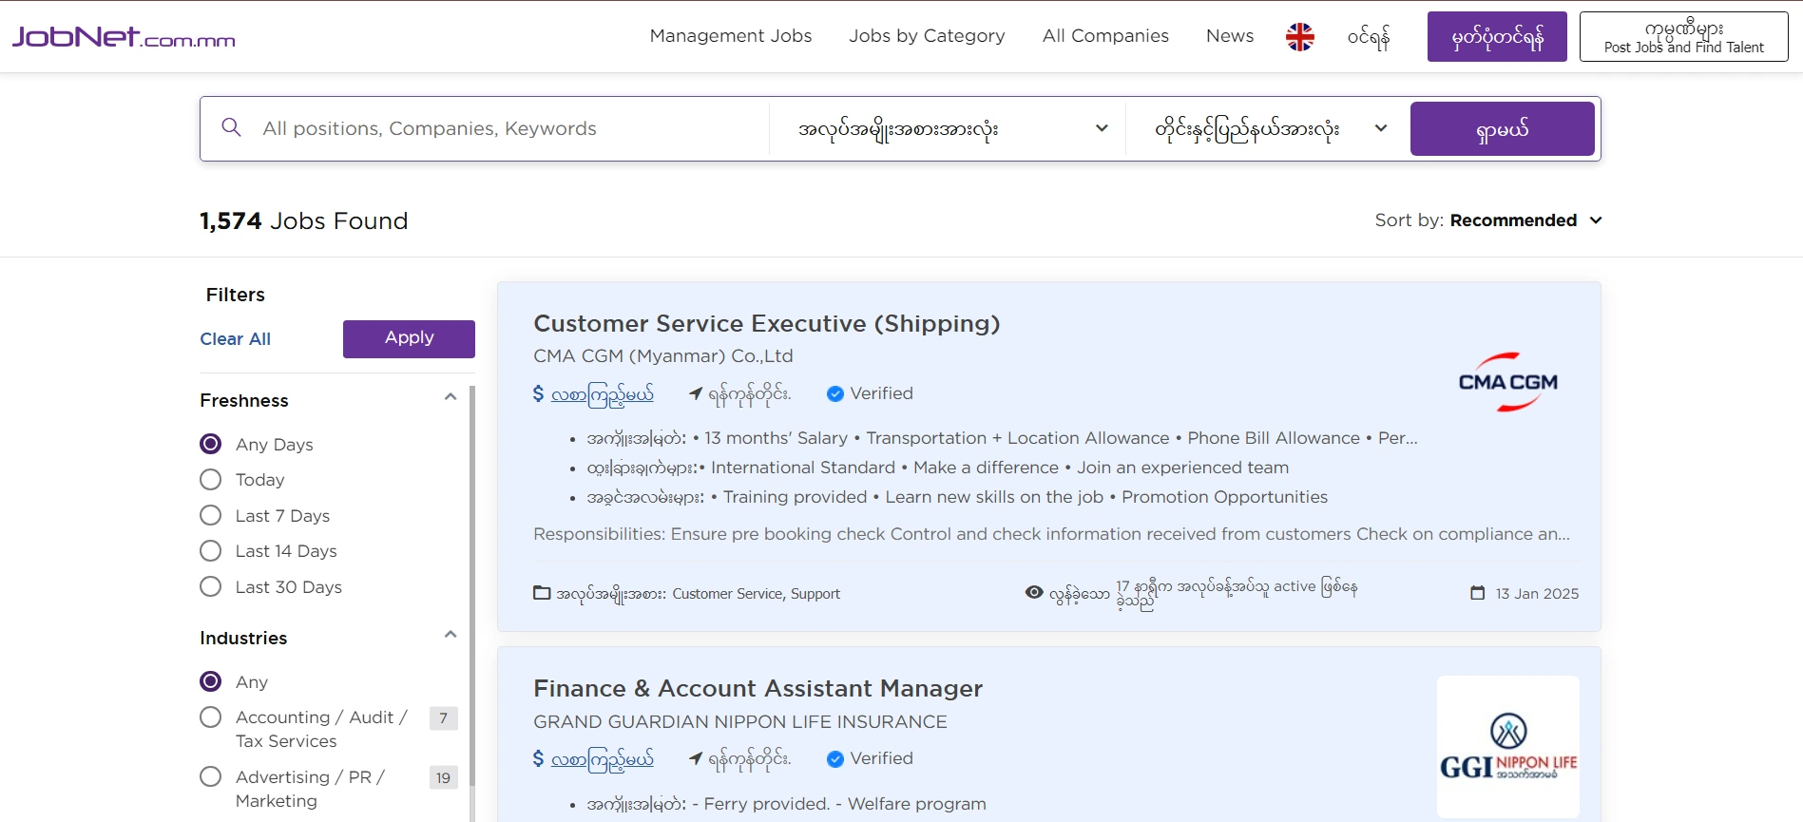This screenshot has height=822, width=1803.
Task: Click Verified badge icon in Finance & Account card
Action: pos(835,758)
